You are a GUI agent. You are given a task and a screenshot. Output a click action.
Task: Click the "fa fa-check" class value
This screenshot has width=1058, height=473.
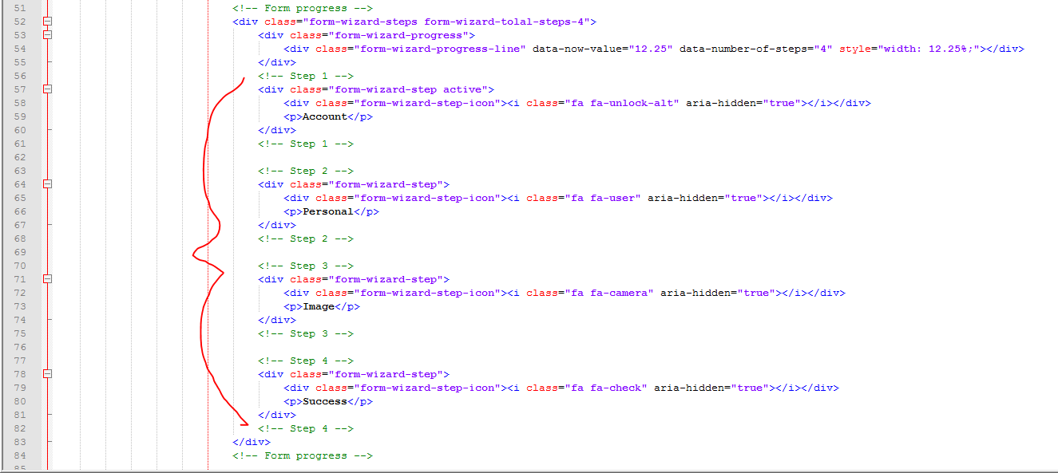(606, 388)
